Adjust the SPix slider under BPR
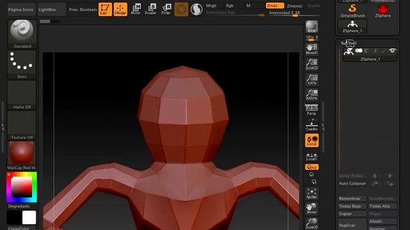 click(x=312, y=38)
